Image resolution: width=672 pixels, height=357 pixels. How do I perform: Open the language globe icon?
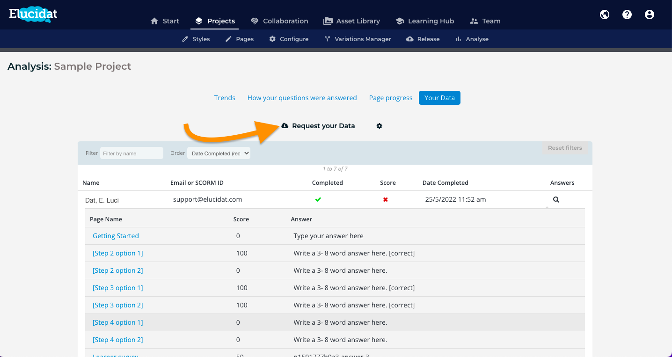[x=605, y=15]
